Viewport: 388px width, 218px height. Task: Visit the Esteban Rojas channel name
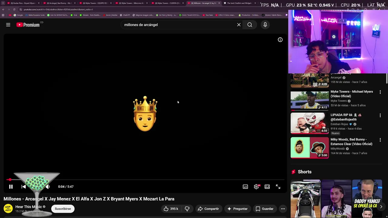point(339,124)
